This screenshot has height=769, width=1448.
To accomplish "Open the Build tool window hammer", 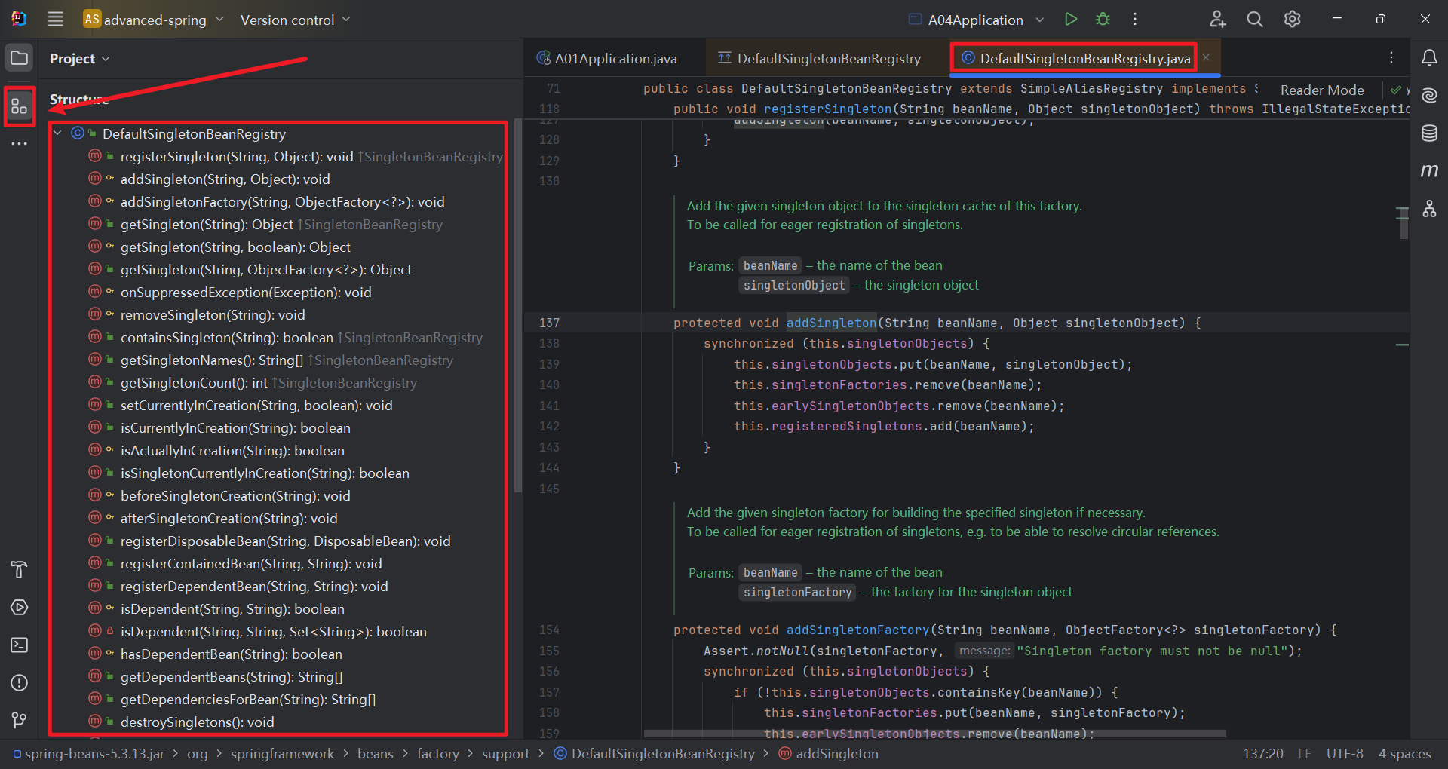I will coord(20,569).
